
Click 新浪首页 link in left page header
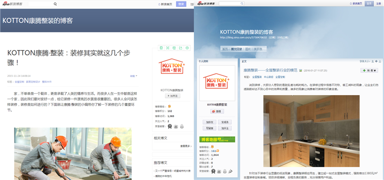point(165,4)
